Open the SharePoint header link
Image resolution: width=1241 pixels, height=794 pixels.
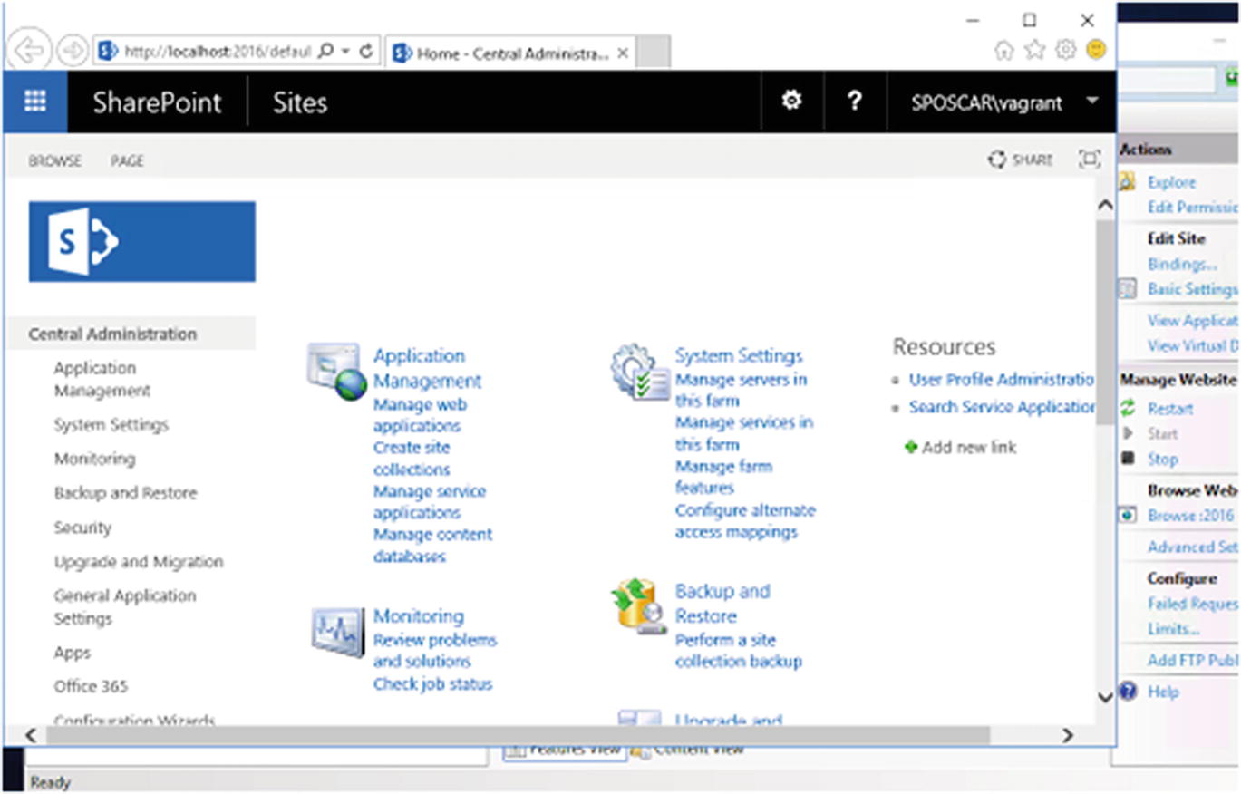(x=157, y=102)
